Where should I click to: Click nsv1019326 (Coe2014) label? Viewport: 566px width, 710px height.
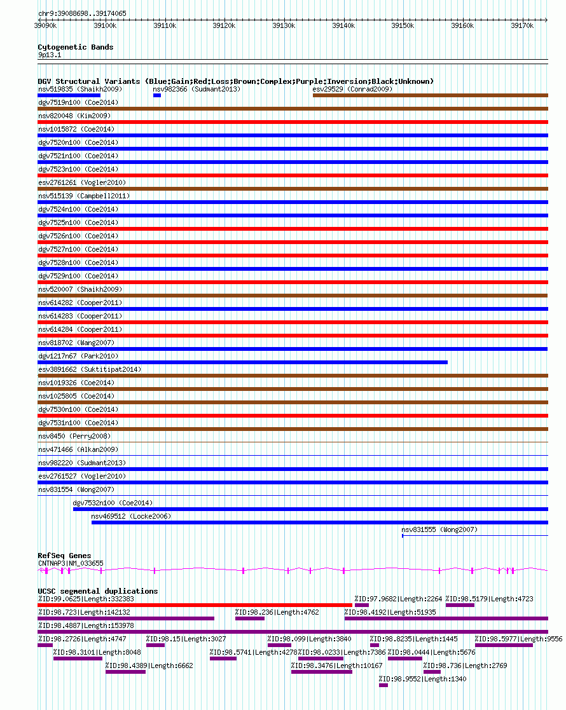point(76,383)
